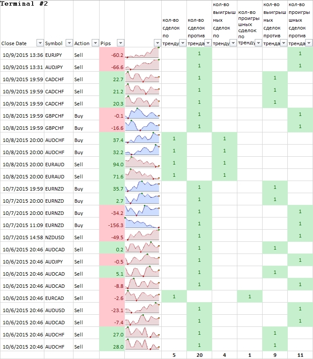Click the sparkline chart in NZDUSD row
This screenshot has width=313, height=359.
coord(142,235)
